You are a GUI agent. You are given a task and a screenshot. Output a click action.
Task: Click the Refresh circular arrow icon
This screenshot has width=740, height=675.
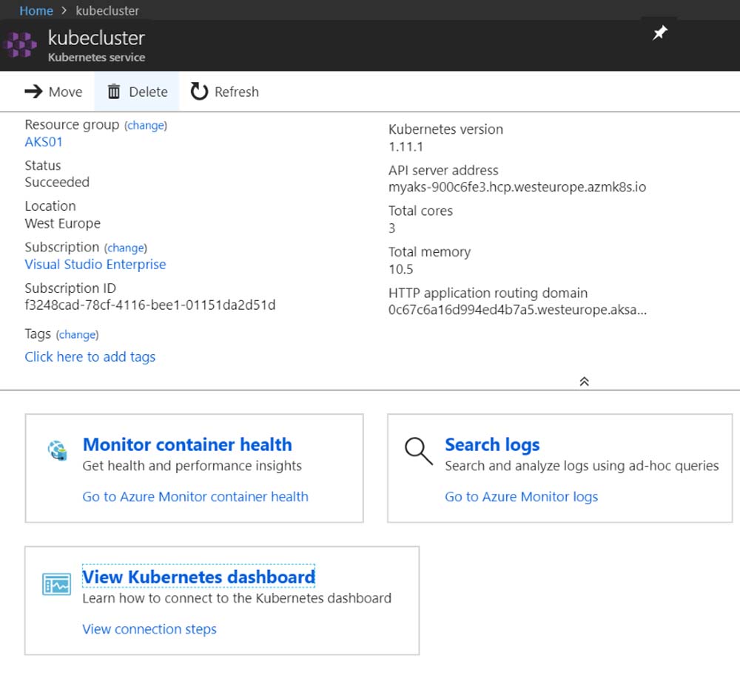point(199,92)
